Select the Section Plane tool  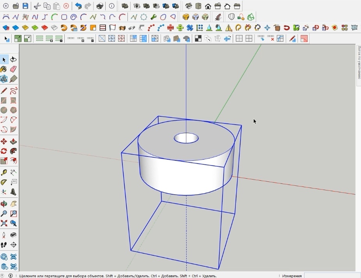click(x=13, y=245)
